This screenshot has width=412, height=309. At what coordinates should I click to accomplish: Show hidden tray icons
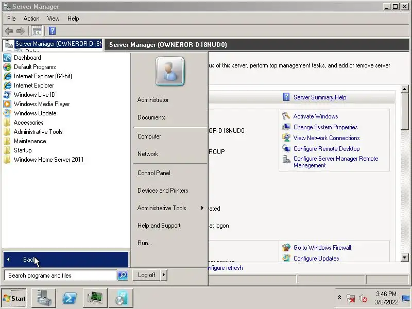point(339,298)
